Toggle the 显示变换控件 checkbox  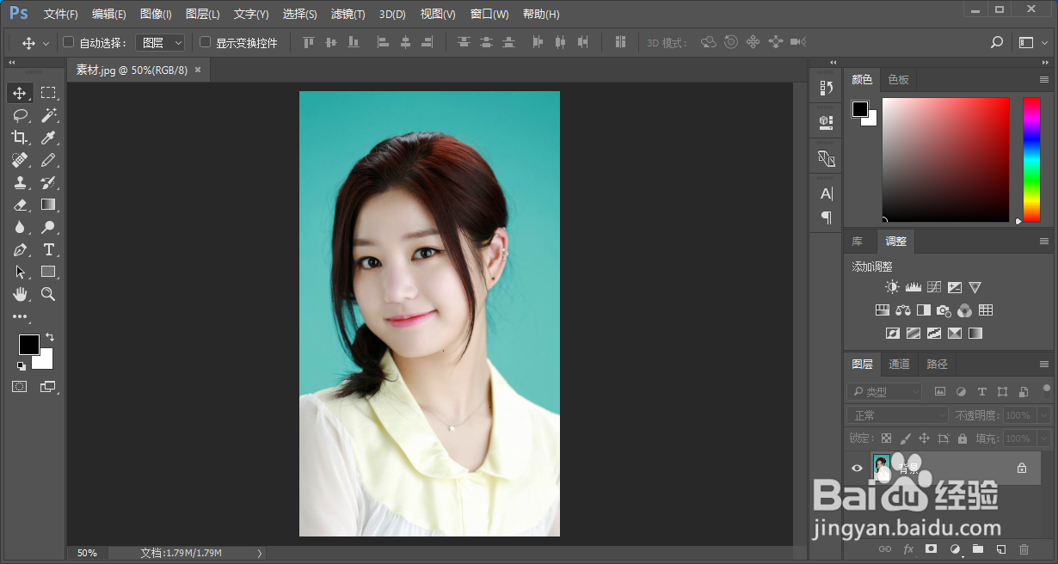205,42
